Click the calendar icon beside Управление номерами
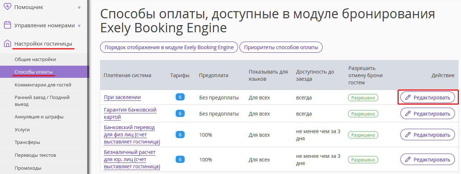This screenshot has height=174, width=461. coord(7,25)
